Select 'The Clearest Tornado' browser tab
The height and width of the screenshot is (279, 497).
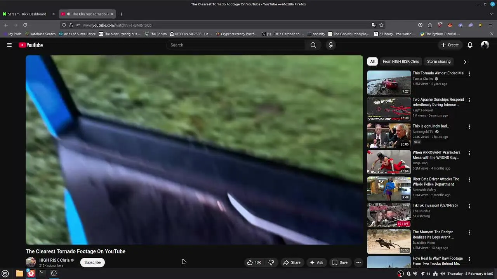(x=87, y=14)
